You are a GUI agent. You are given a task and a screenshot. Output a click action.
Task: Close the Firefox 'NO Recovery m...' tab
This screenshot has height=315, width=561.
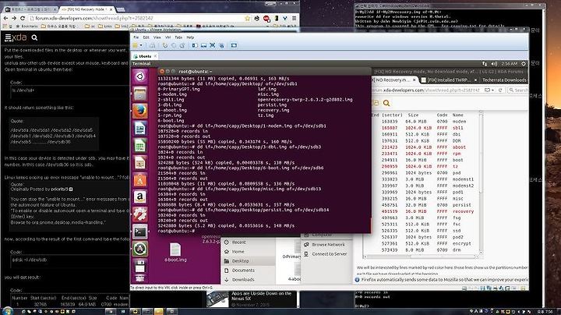(415, 80)
